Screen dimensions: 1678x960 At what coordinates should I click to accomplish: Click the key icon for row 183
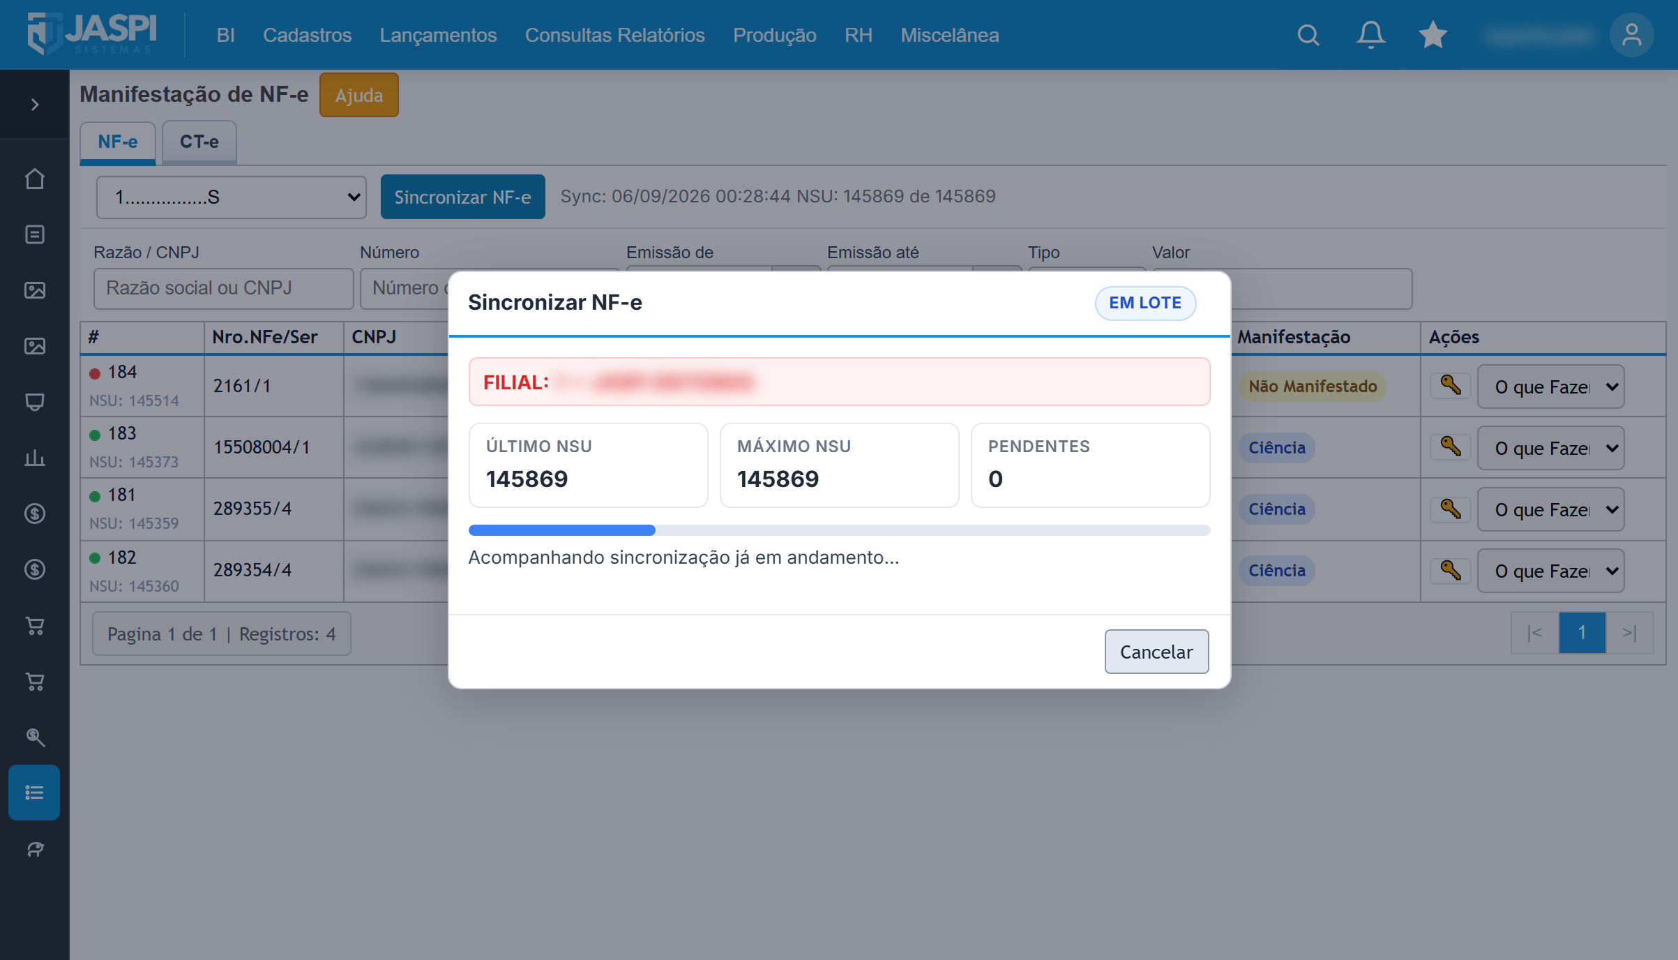(1451, 447)
